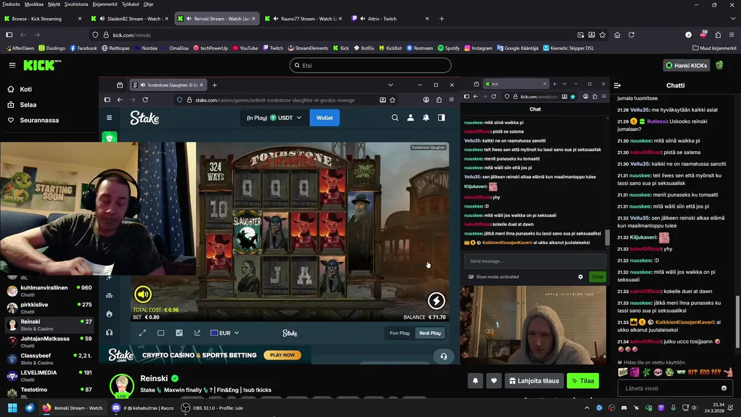
Task: Open Stake notifications bell icon
Action: 426,118
